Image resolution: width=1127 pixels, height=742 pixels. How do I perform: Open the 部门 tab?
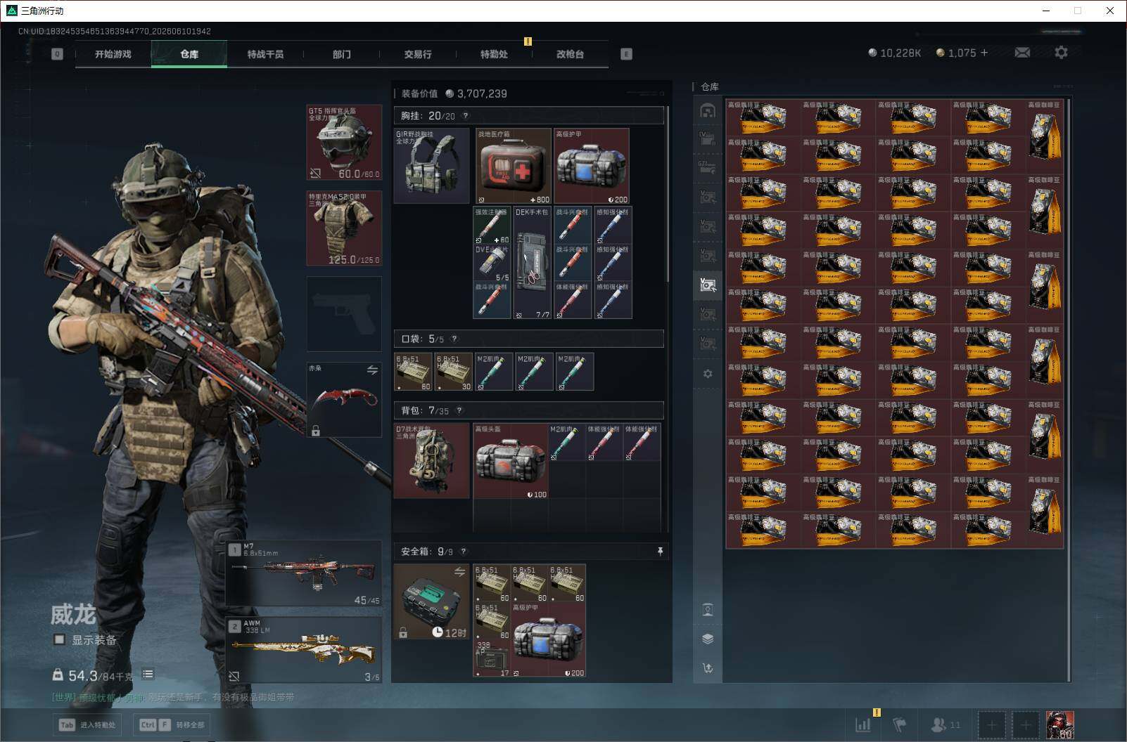pyautogui.click(x=342, y=54)
